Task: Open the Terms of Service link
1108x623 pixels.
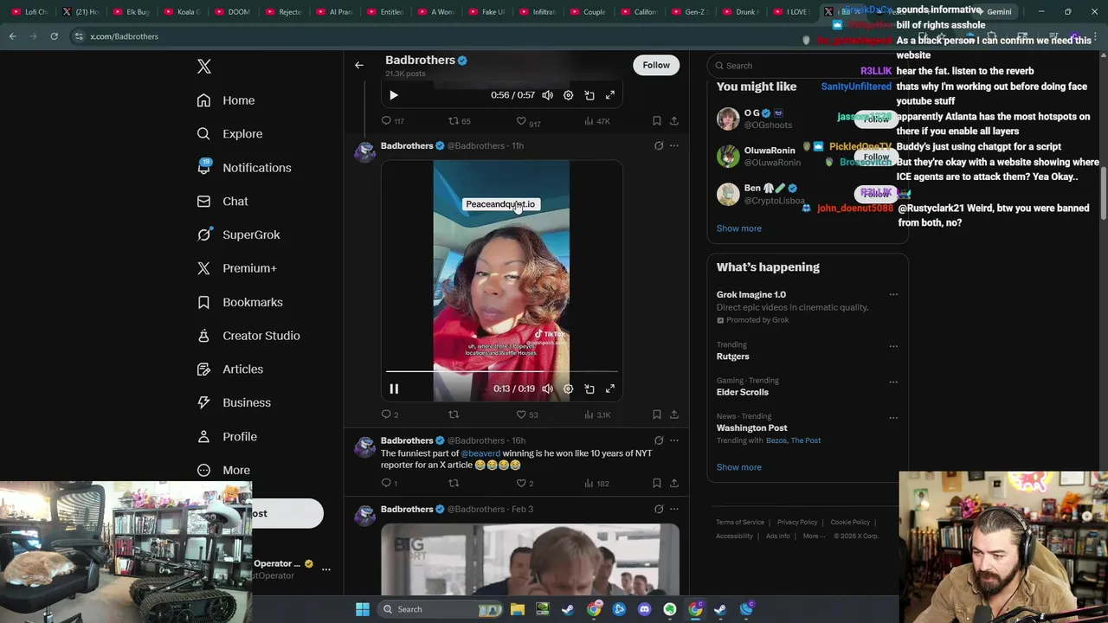Action: [740, 523]
